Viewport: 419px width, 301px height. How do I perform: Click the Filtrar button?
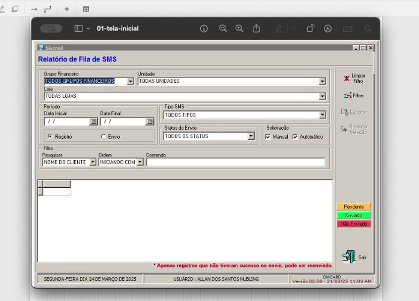pos(354,95)
